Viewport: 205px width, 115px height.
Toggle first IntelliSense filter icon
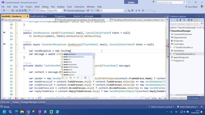[63, 78]
